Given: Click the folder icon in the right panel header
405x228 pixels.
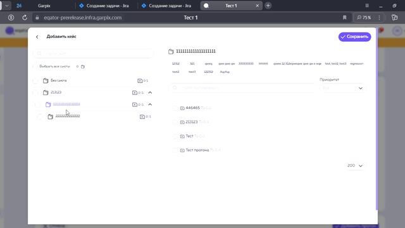Looking at the screenshot, I should point(171,51).
